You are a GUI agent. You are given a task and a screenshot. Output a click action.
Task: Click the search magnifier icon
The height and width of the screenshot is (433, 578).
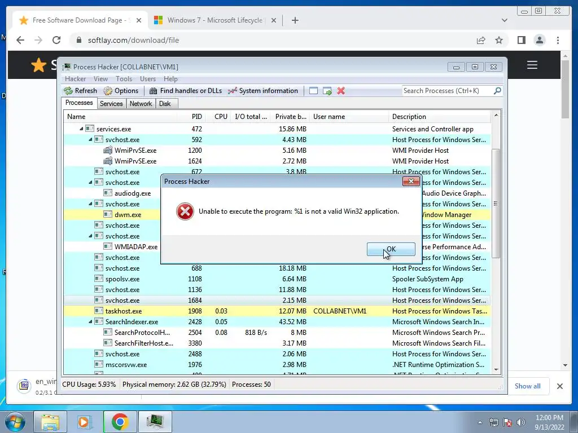[497, 90]
